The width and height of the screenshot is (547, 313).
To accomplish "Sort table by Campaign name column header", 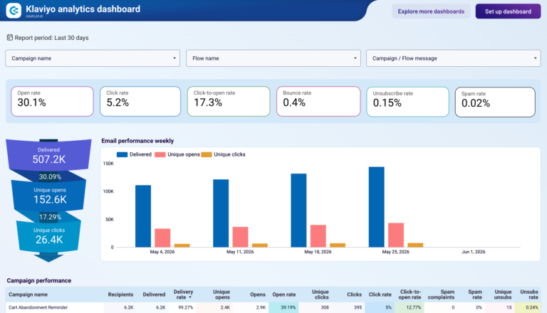I will [x=28, y=295].
